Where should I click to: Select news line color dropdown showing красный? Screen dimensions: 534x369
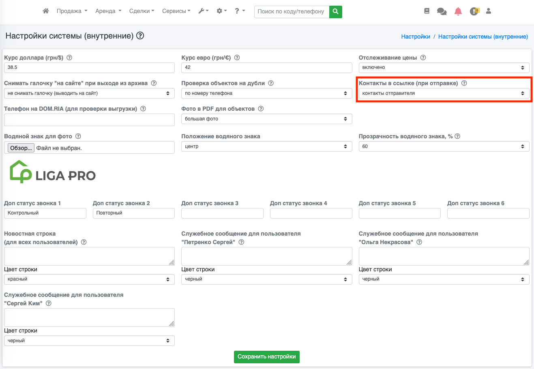(89, 279)
